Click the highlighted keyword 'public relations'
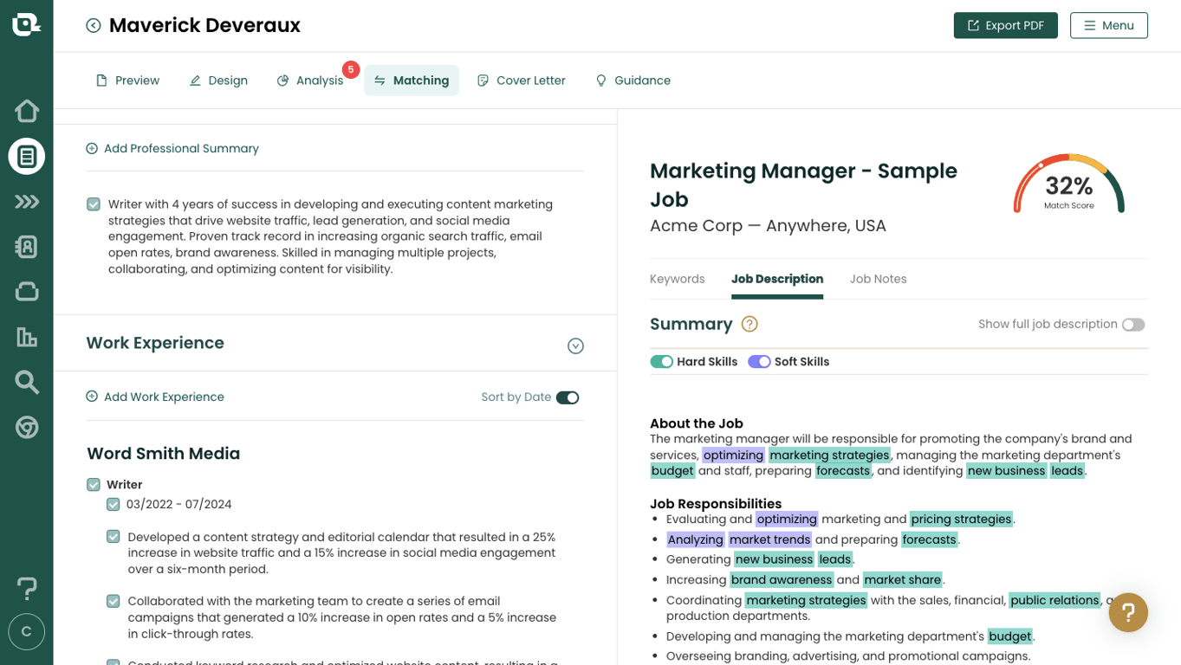 click(1054, 600)
